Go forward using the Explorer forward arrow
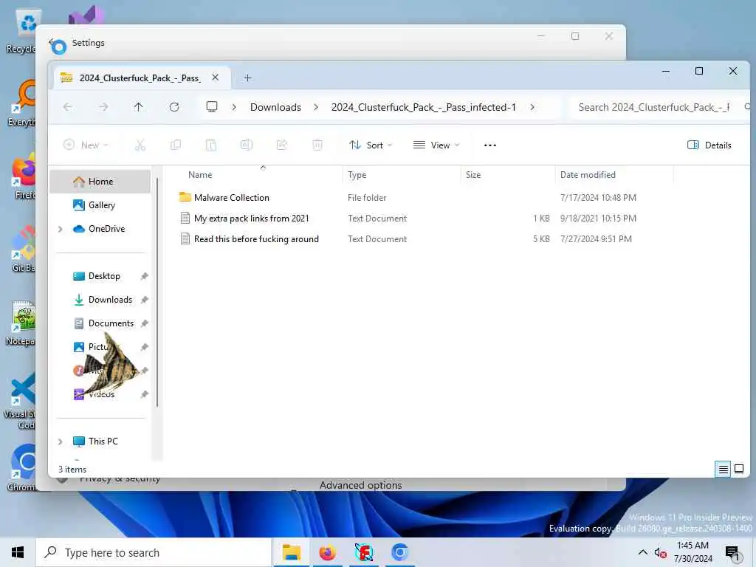The height and width of the screenshot is (567, 756). pos(103,107)
